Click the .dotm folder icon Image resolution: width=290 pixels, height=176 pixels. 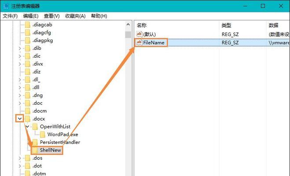click(x=28, y=173)
